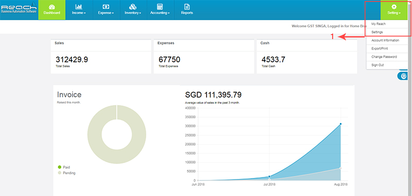
Task: Click the Pending legend color dot
Action: coord(59,173)
